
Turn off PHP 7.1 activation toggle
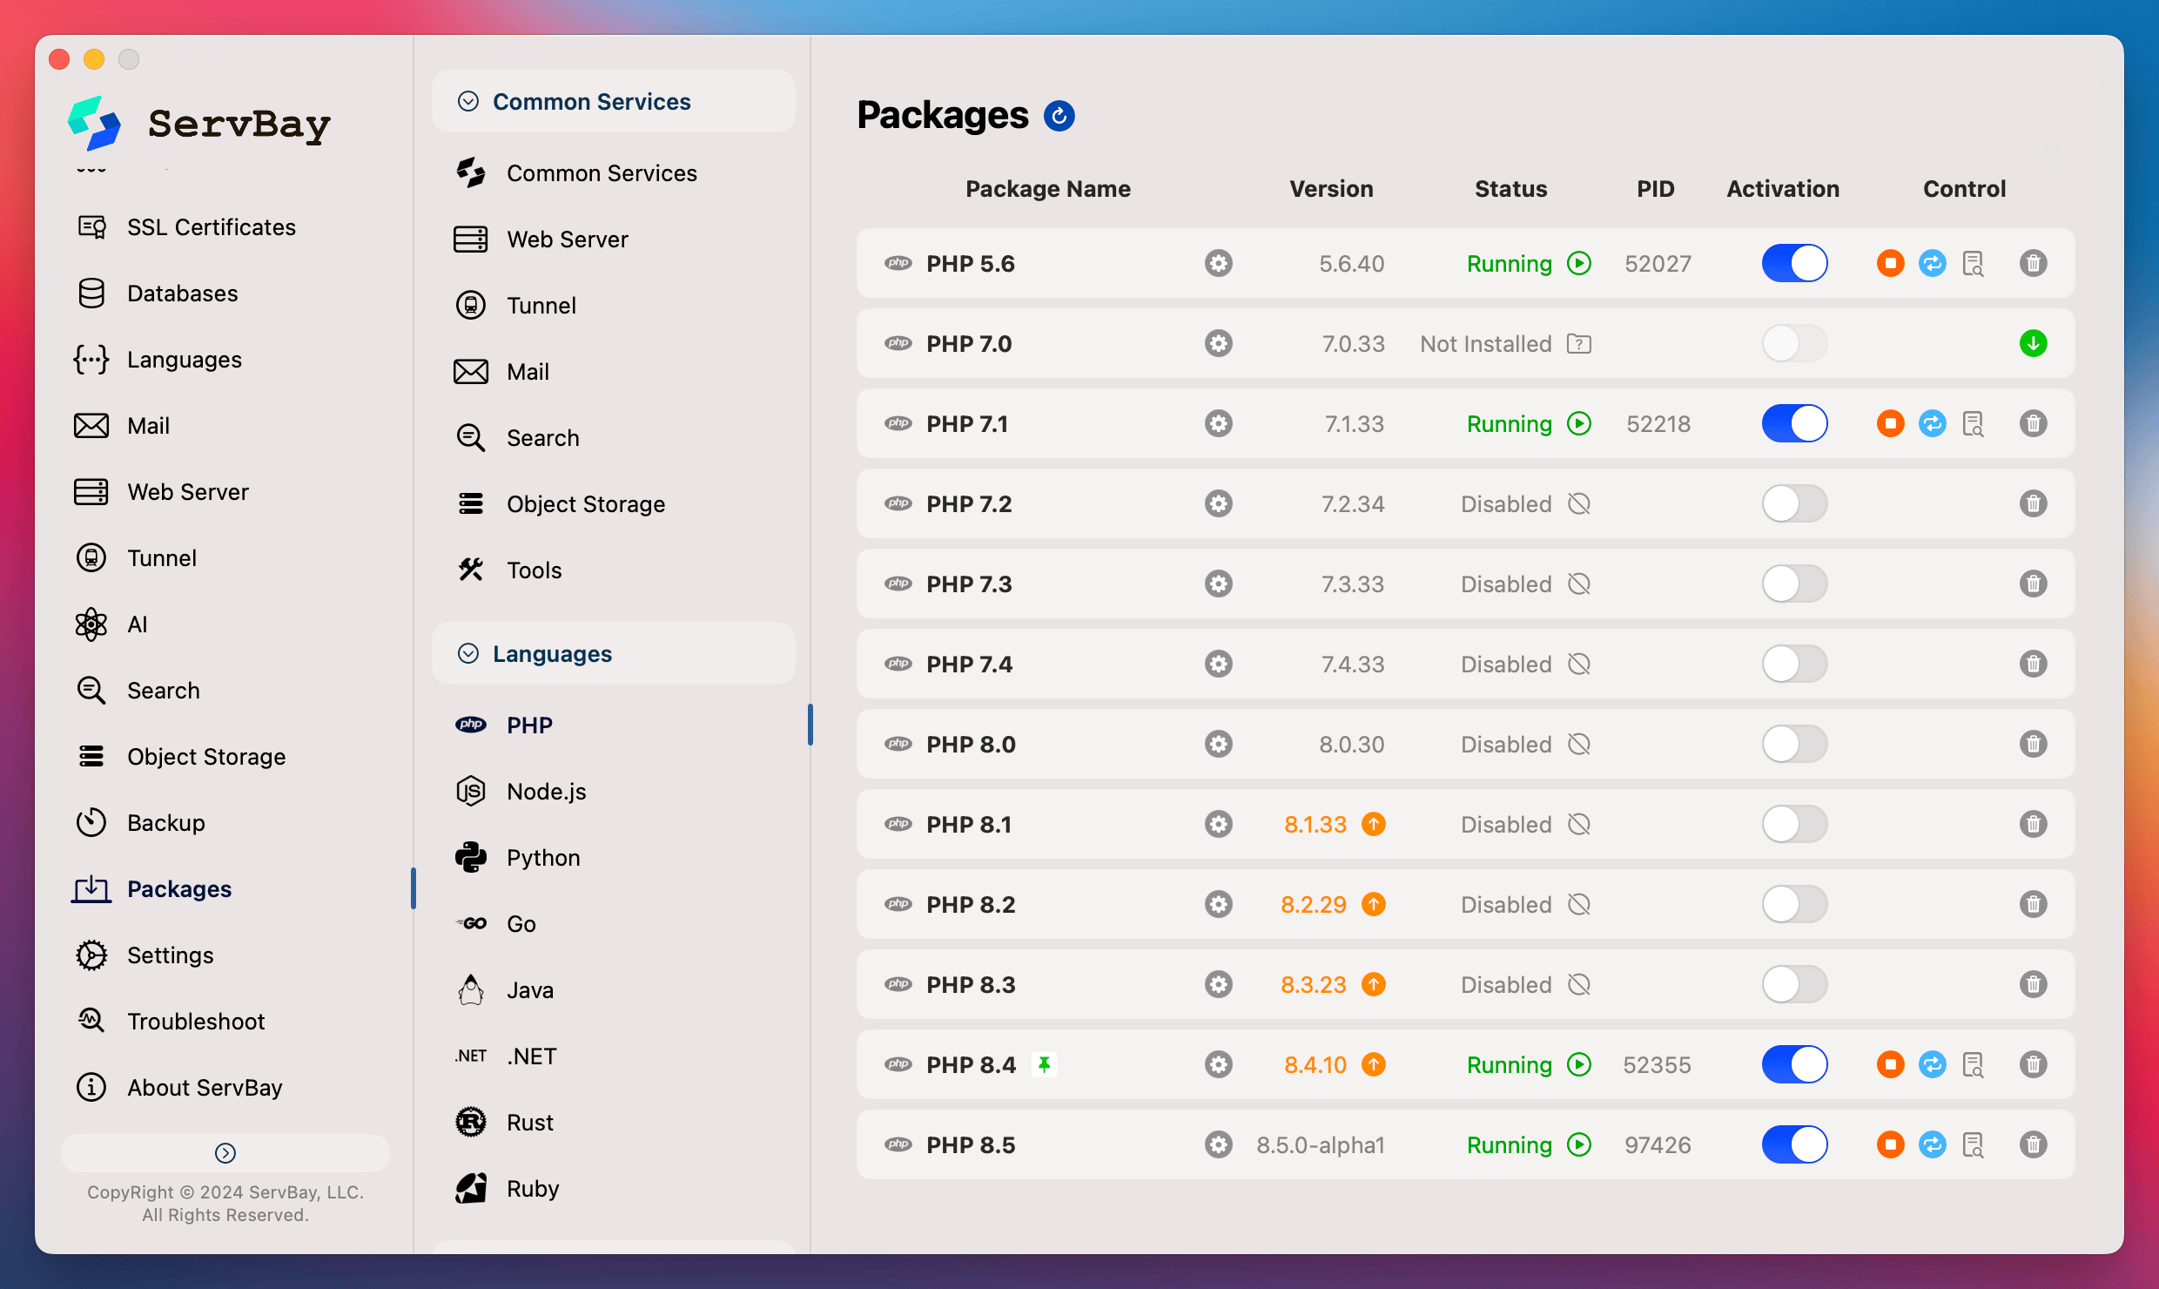[1794, 423]
